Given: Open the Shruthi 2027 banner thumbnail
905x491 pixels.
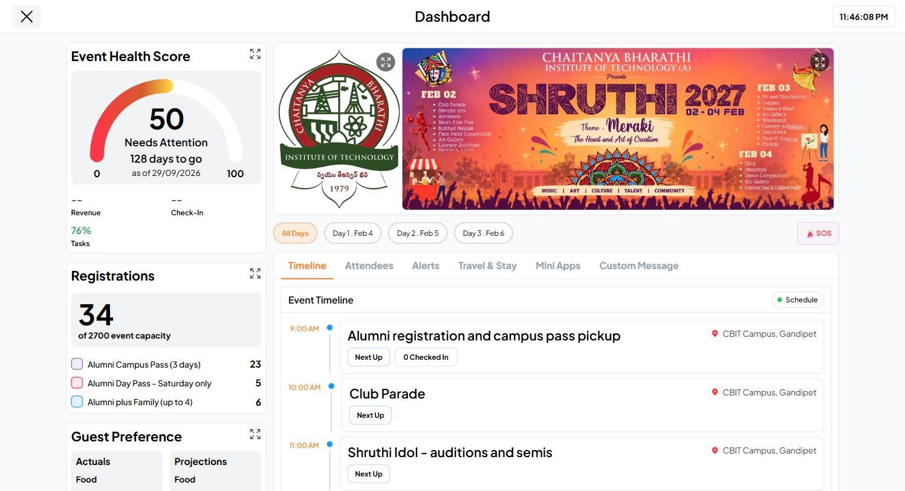Looking at the screenshot, I should click(618, 129).
